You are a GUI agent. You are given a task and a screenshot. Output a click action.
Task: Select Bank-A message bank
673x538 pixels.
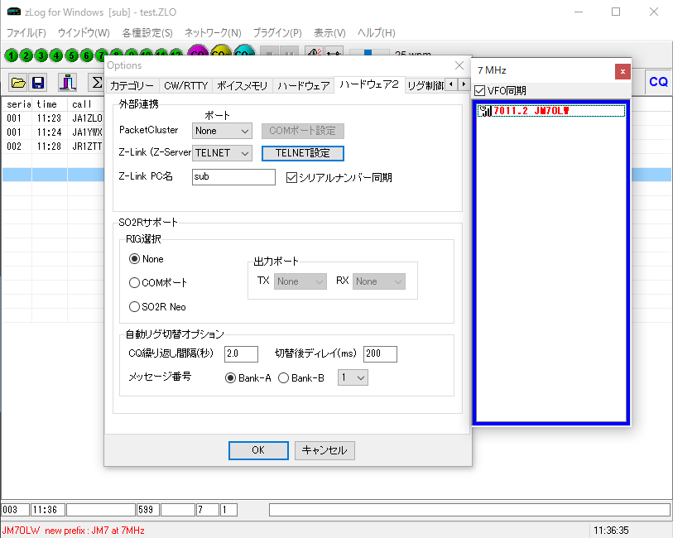(248, 378)
